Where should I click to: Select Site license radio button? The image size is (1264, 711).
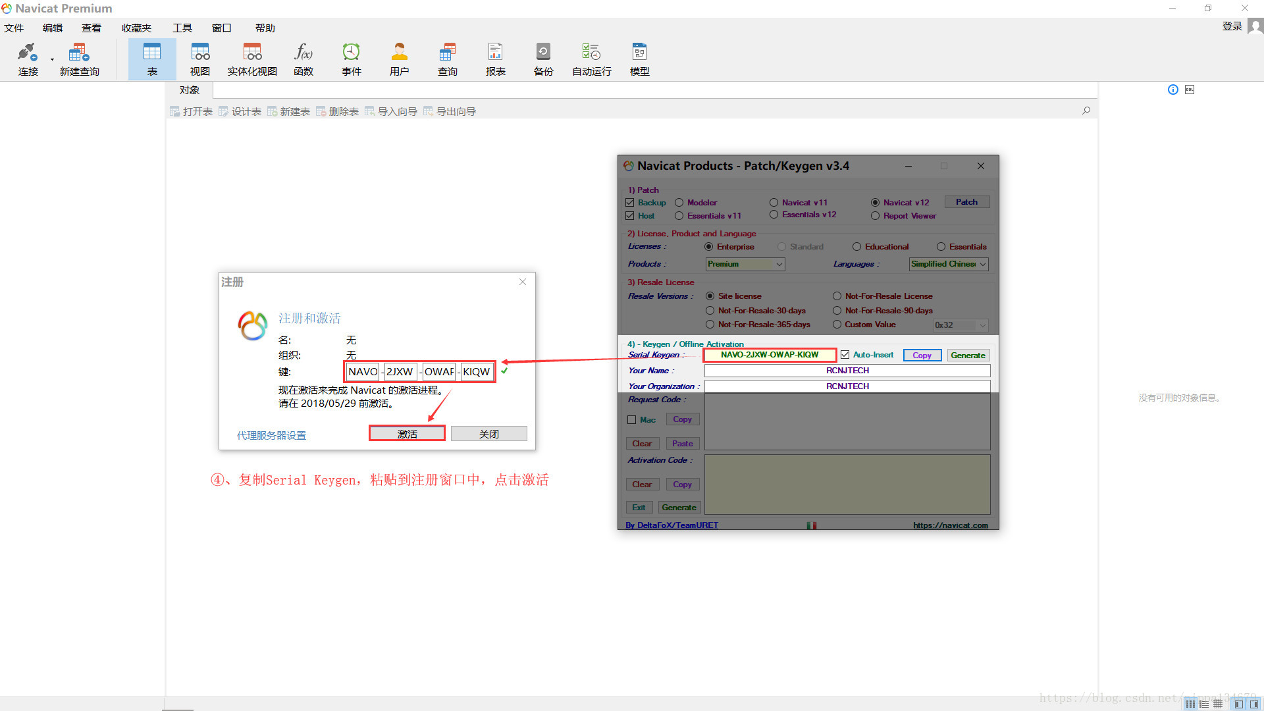coord(709,295)
